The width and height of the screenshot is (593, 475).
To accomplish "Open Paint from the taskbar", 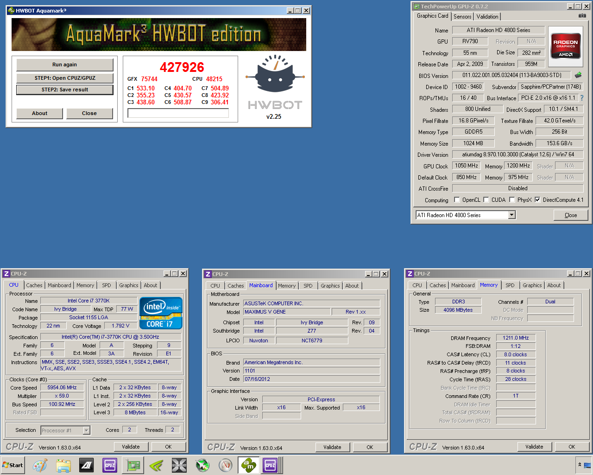I will click(40, 465).
